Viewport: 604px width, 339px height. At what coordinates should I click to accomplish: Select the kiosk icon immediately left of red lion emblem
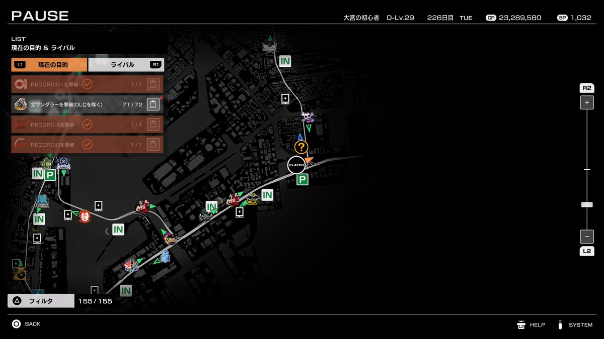[x=68, y=215]
